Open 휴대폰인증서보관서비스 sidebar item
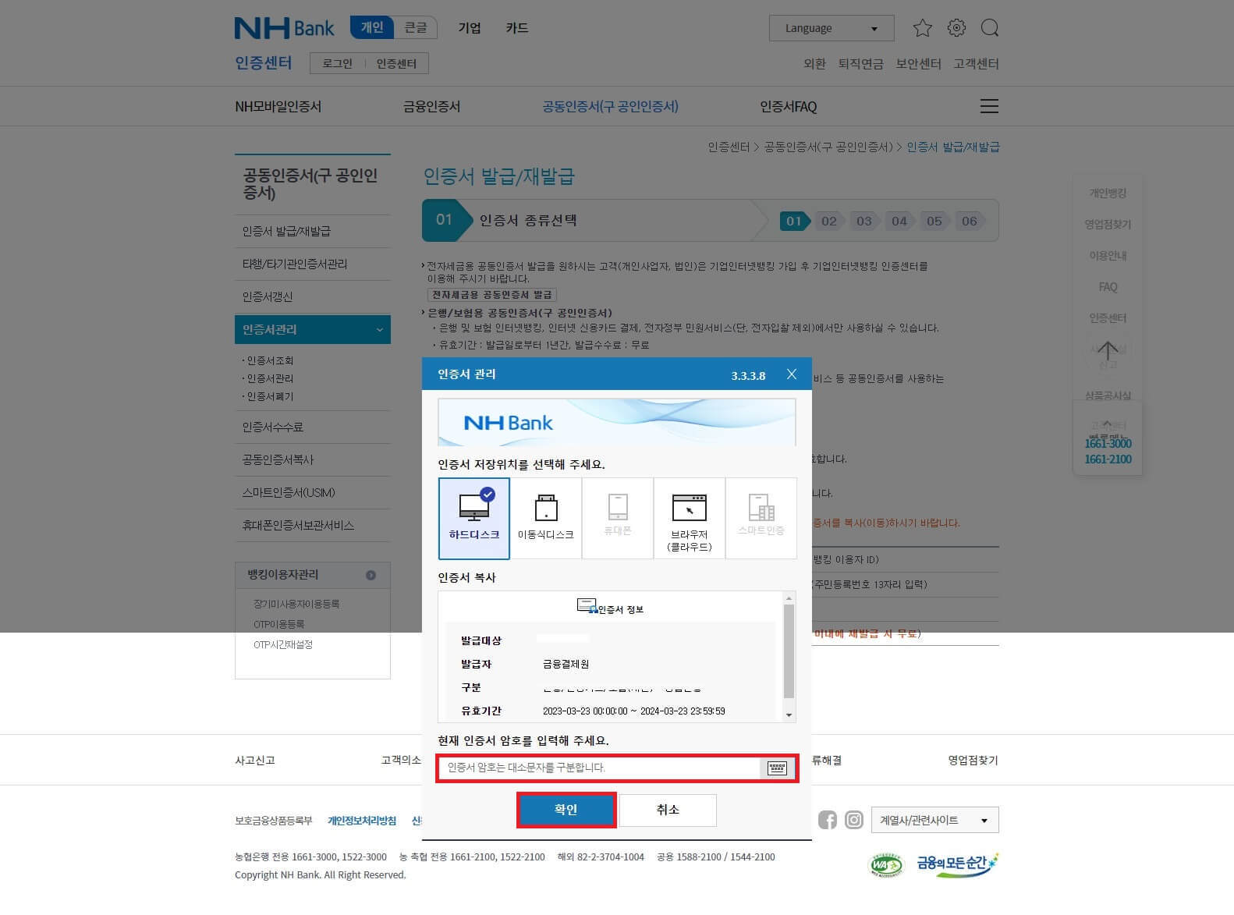 pyautogui.click(x=312, y=526)
